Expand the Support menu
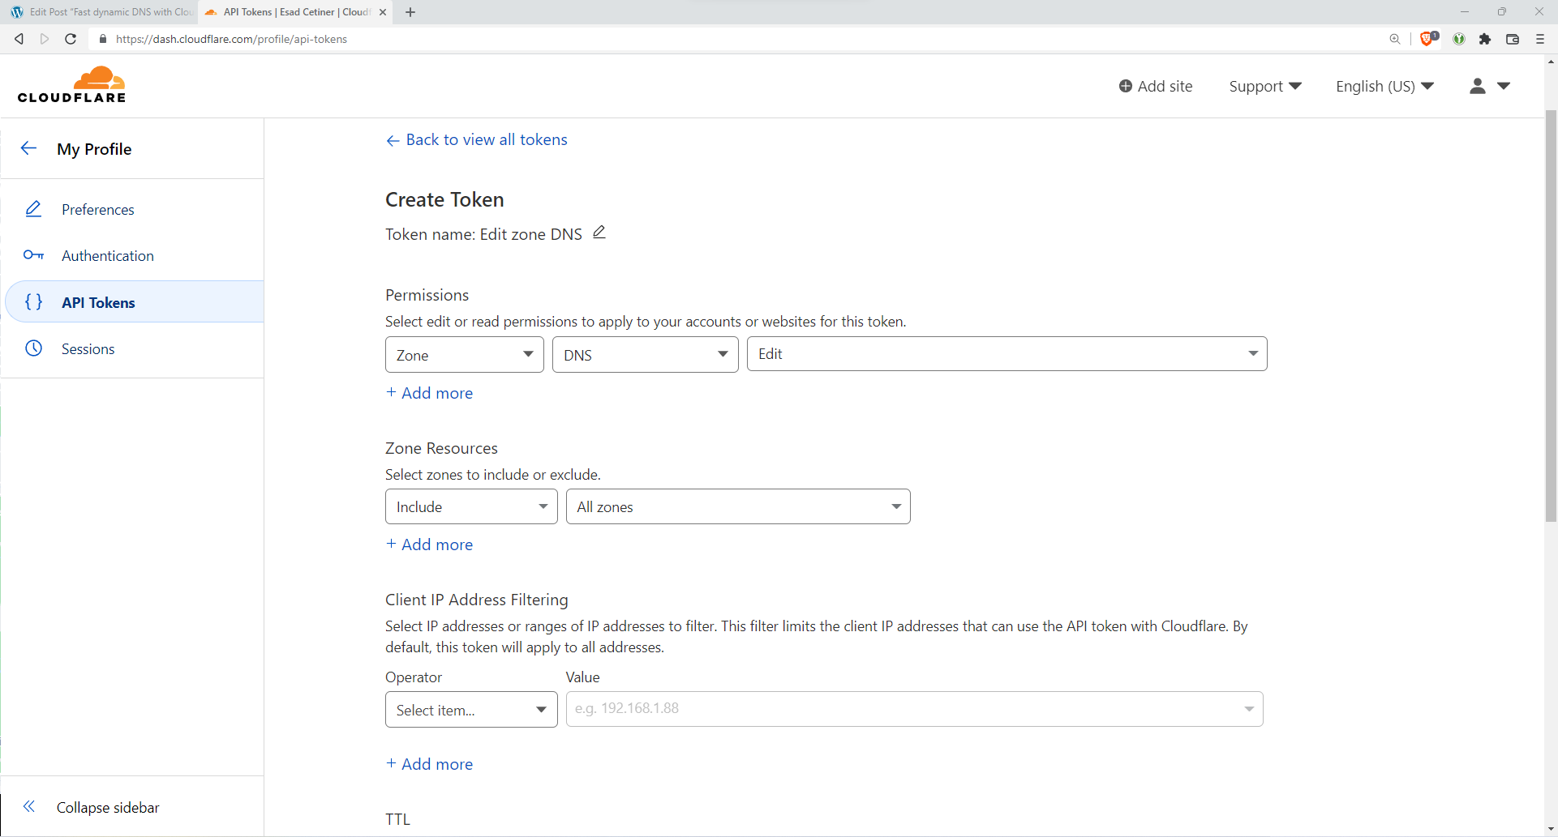This screenshot has height=837, width=1558. (x=1265, y=86)
